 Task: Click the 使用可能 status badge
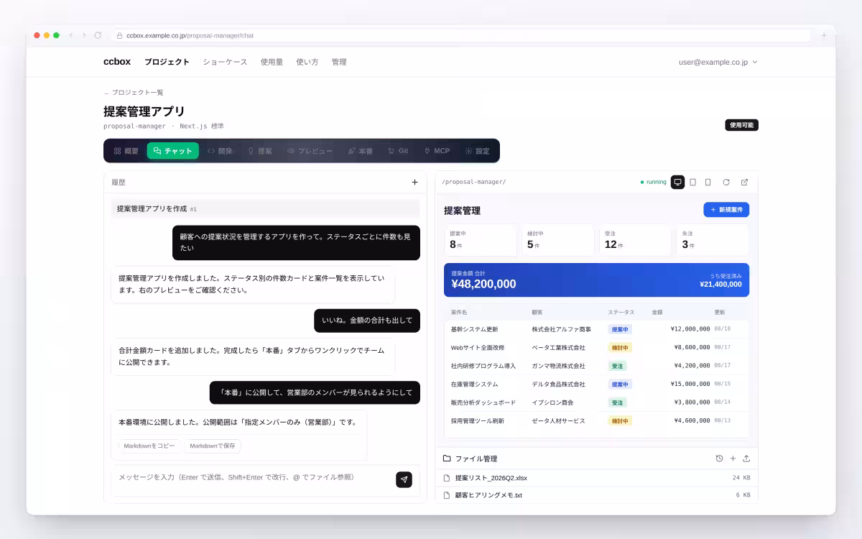pos(741,125)
